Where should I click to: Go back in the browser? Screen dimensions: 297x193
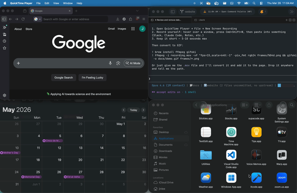point(11,19)
